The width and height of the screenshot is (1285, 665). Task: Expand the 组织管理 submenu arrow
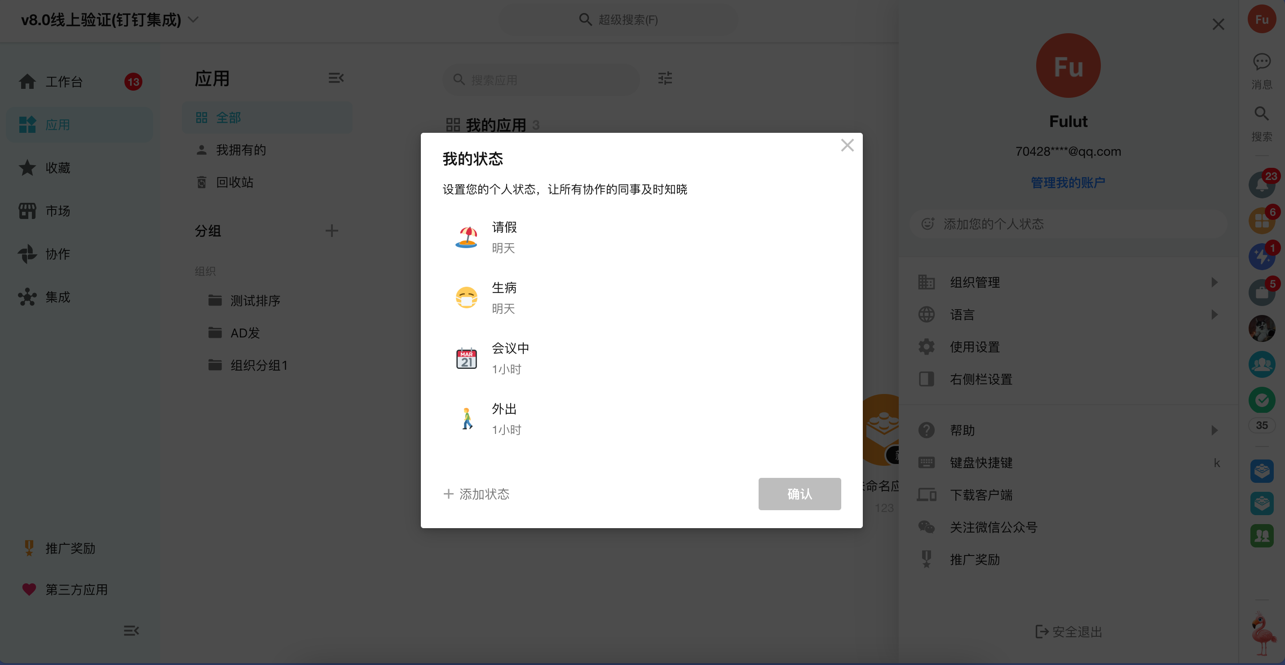coord(1214,282)
